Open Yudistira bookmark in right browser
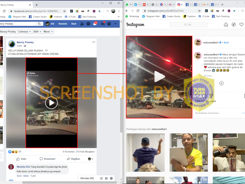Screen dimensions: 245x184 (x=189, y=16)
